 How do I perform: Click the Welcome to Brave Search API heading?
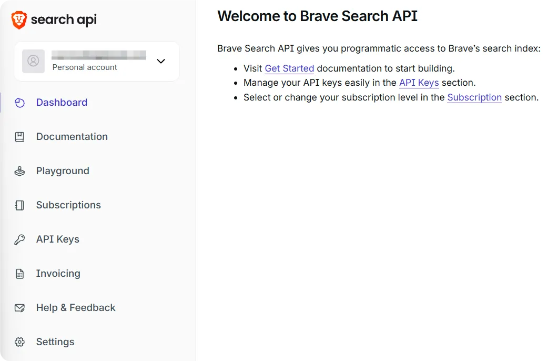317,16
